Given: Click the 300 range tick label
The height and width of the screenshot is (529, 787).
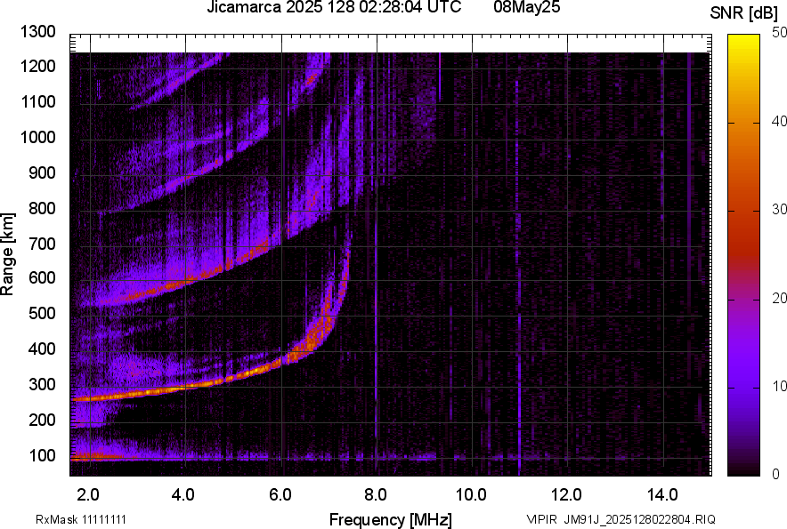Looking at the screenshot, I should pos(42,385).
